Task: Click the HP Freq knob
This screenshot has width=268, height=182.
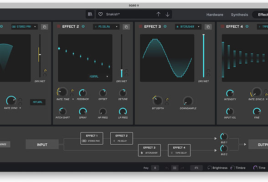Action: pyautogui.click(x=103, y=111)
